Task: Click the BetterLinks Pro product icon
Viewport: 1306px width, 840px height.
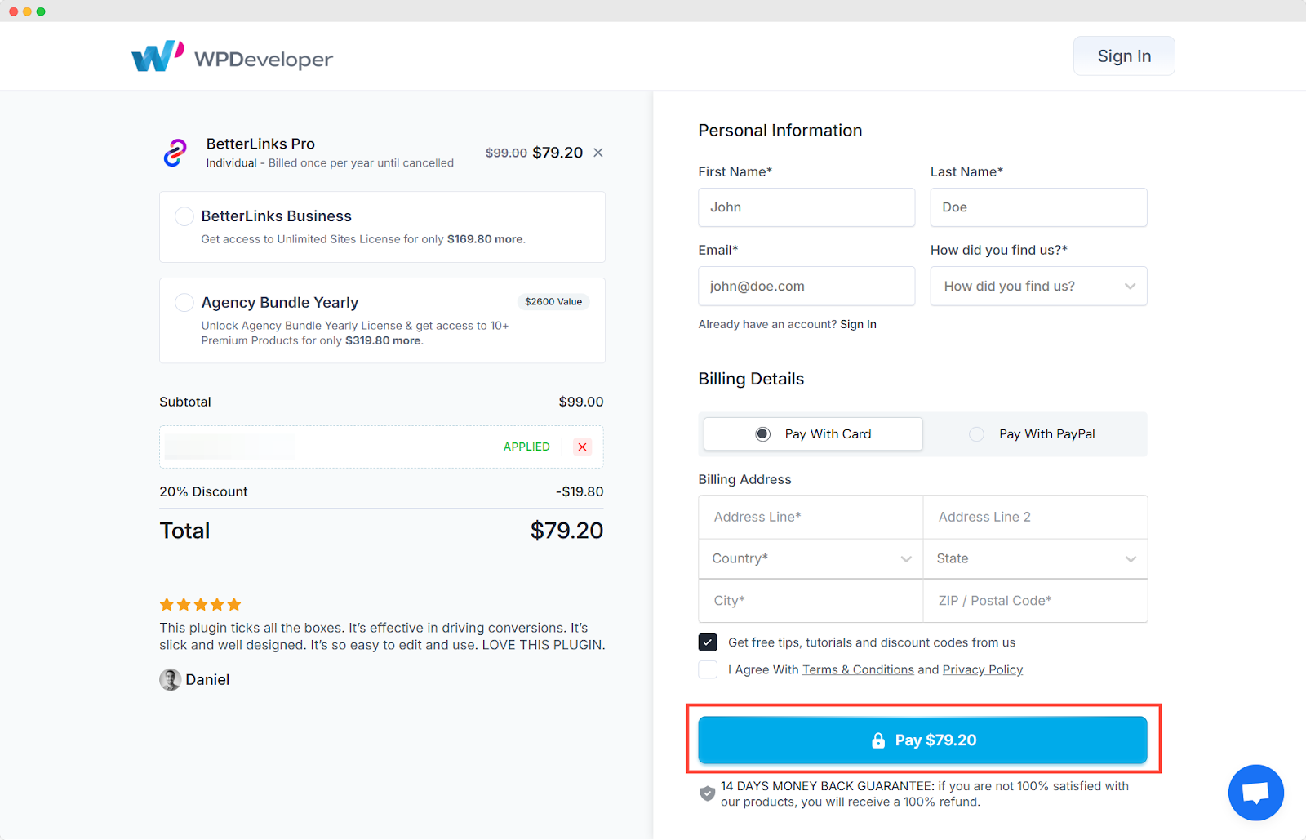Action: click(x=175, y=153)
